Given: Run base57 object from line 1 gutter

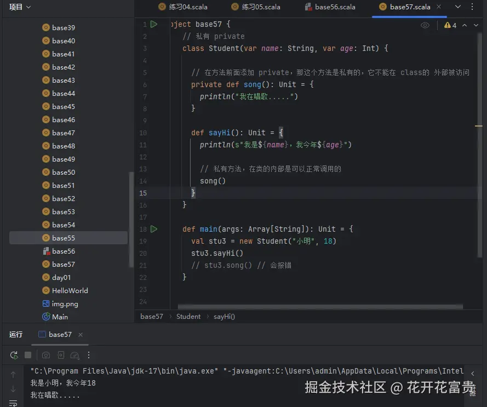Looking at the screenshot, I should pos(154,24).
